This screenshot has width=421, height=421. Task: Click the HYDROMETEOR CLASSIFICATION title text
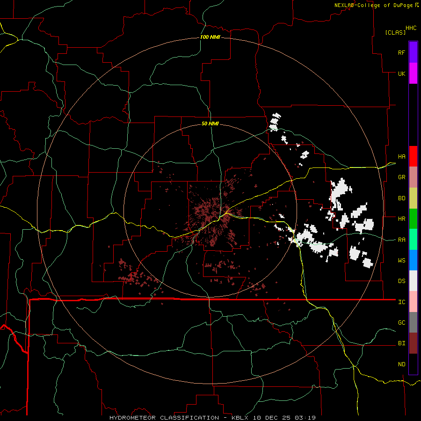coord(164,418)
